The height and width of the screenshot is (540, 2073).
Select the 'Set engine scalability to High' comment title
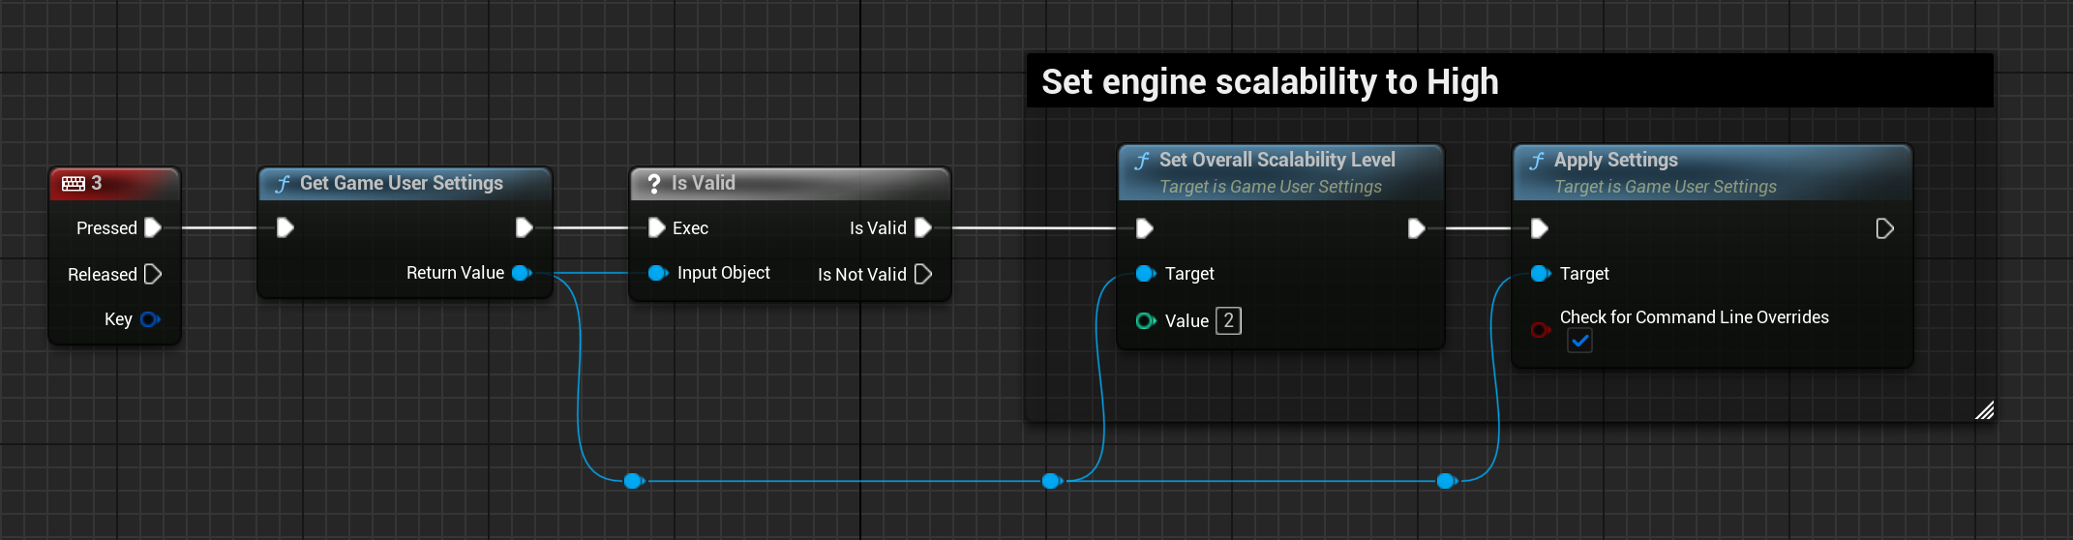pyautogui.click(x=1270, y=81)
